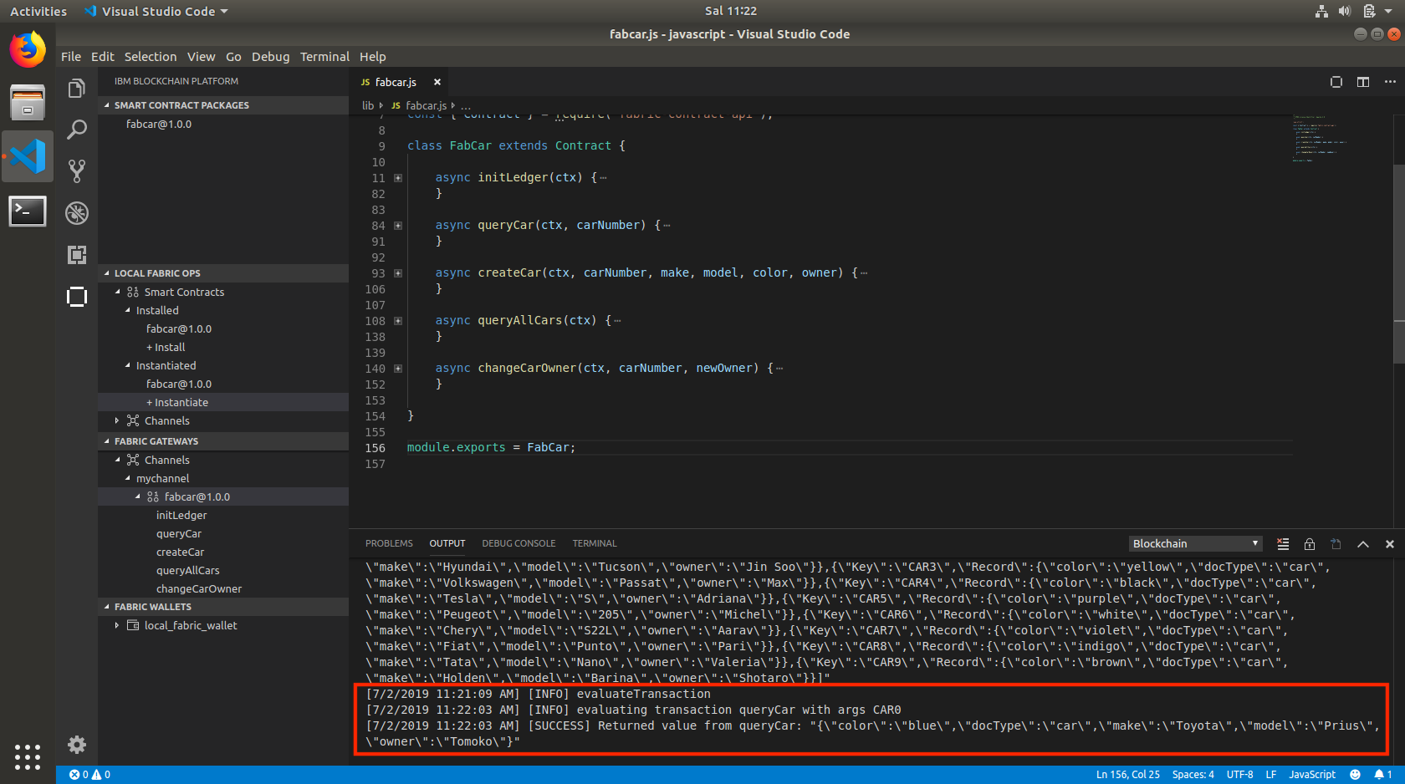Click errors and warnings status indicator
Image resolution: width=1405 pixels, height=784 pixels.
pos(89,775)
